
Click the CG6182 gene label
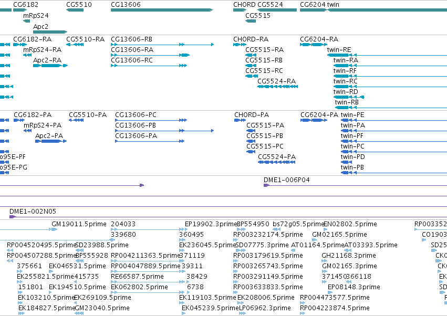coord(26,5)
